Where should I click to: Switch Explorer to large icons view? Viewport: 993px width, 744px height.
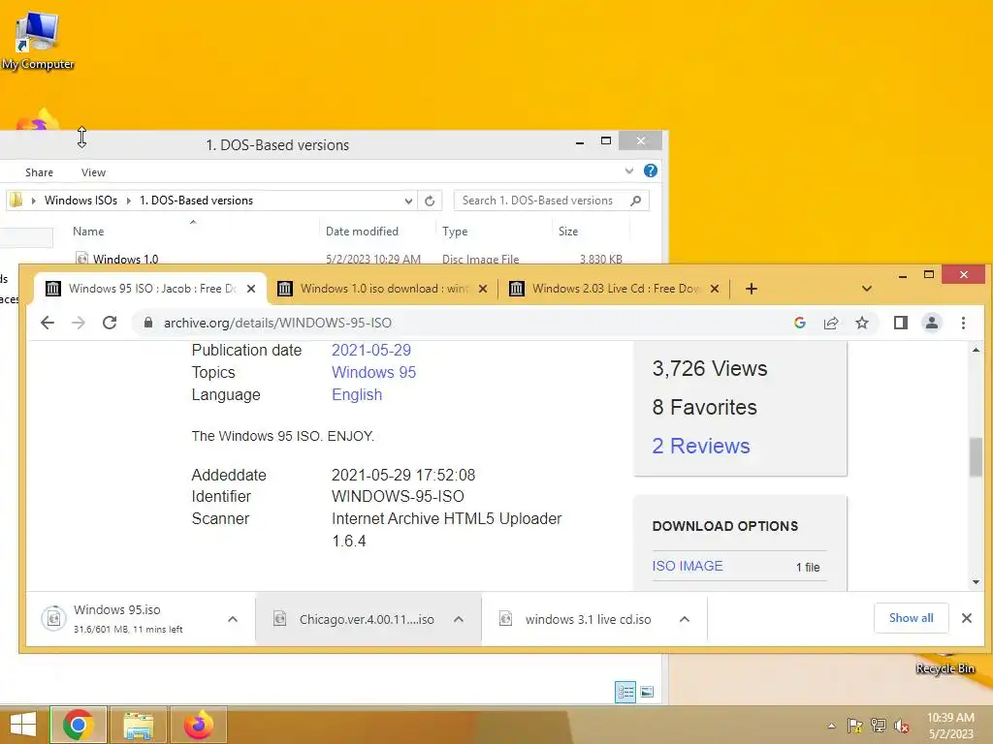647,692
